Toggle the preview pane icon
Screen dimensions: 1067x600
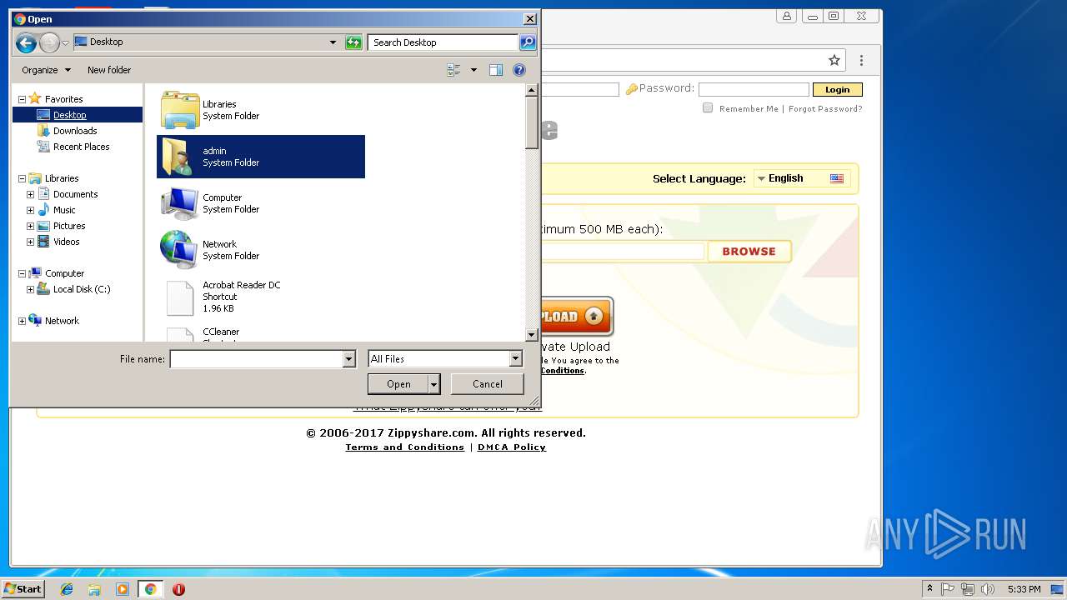coord(496,70)
